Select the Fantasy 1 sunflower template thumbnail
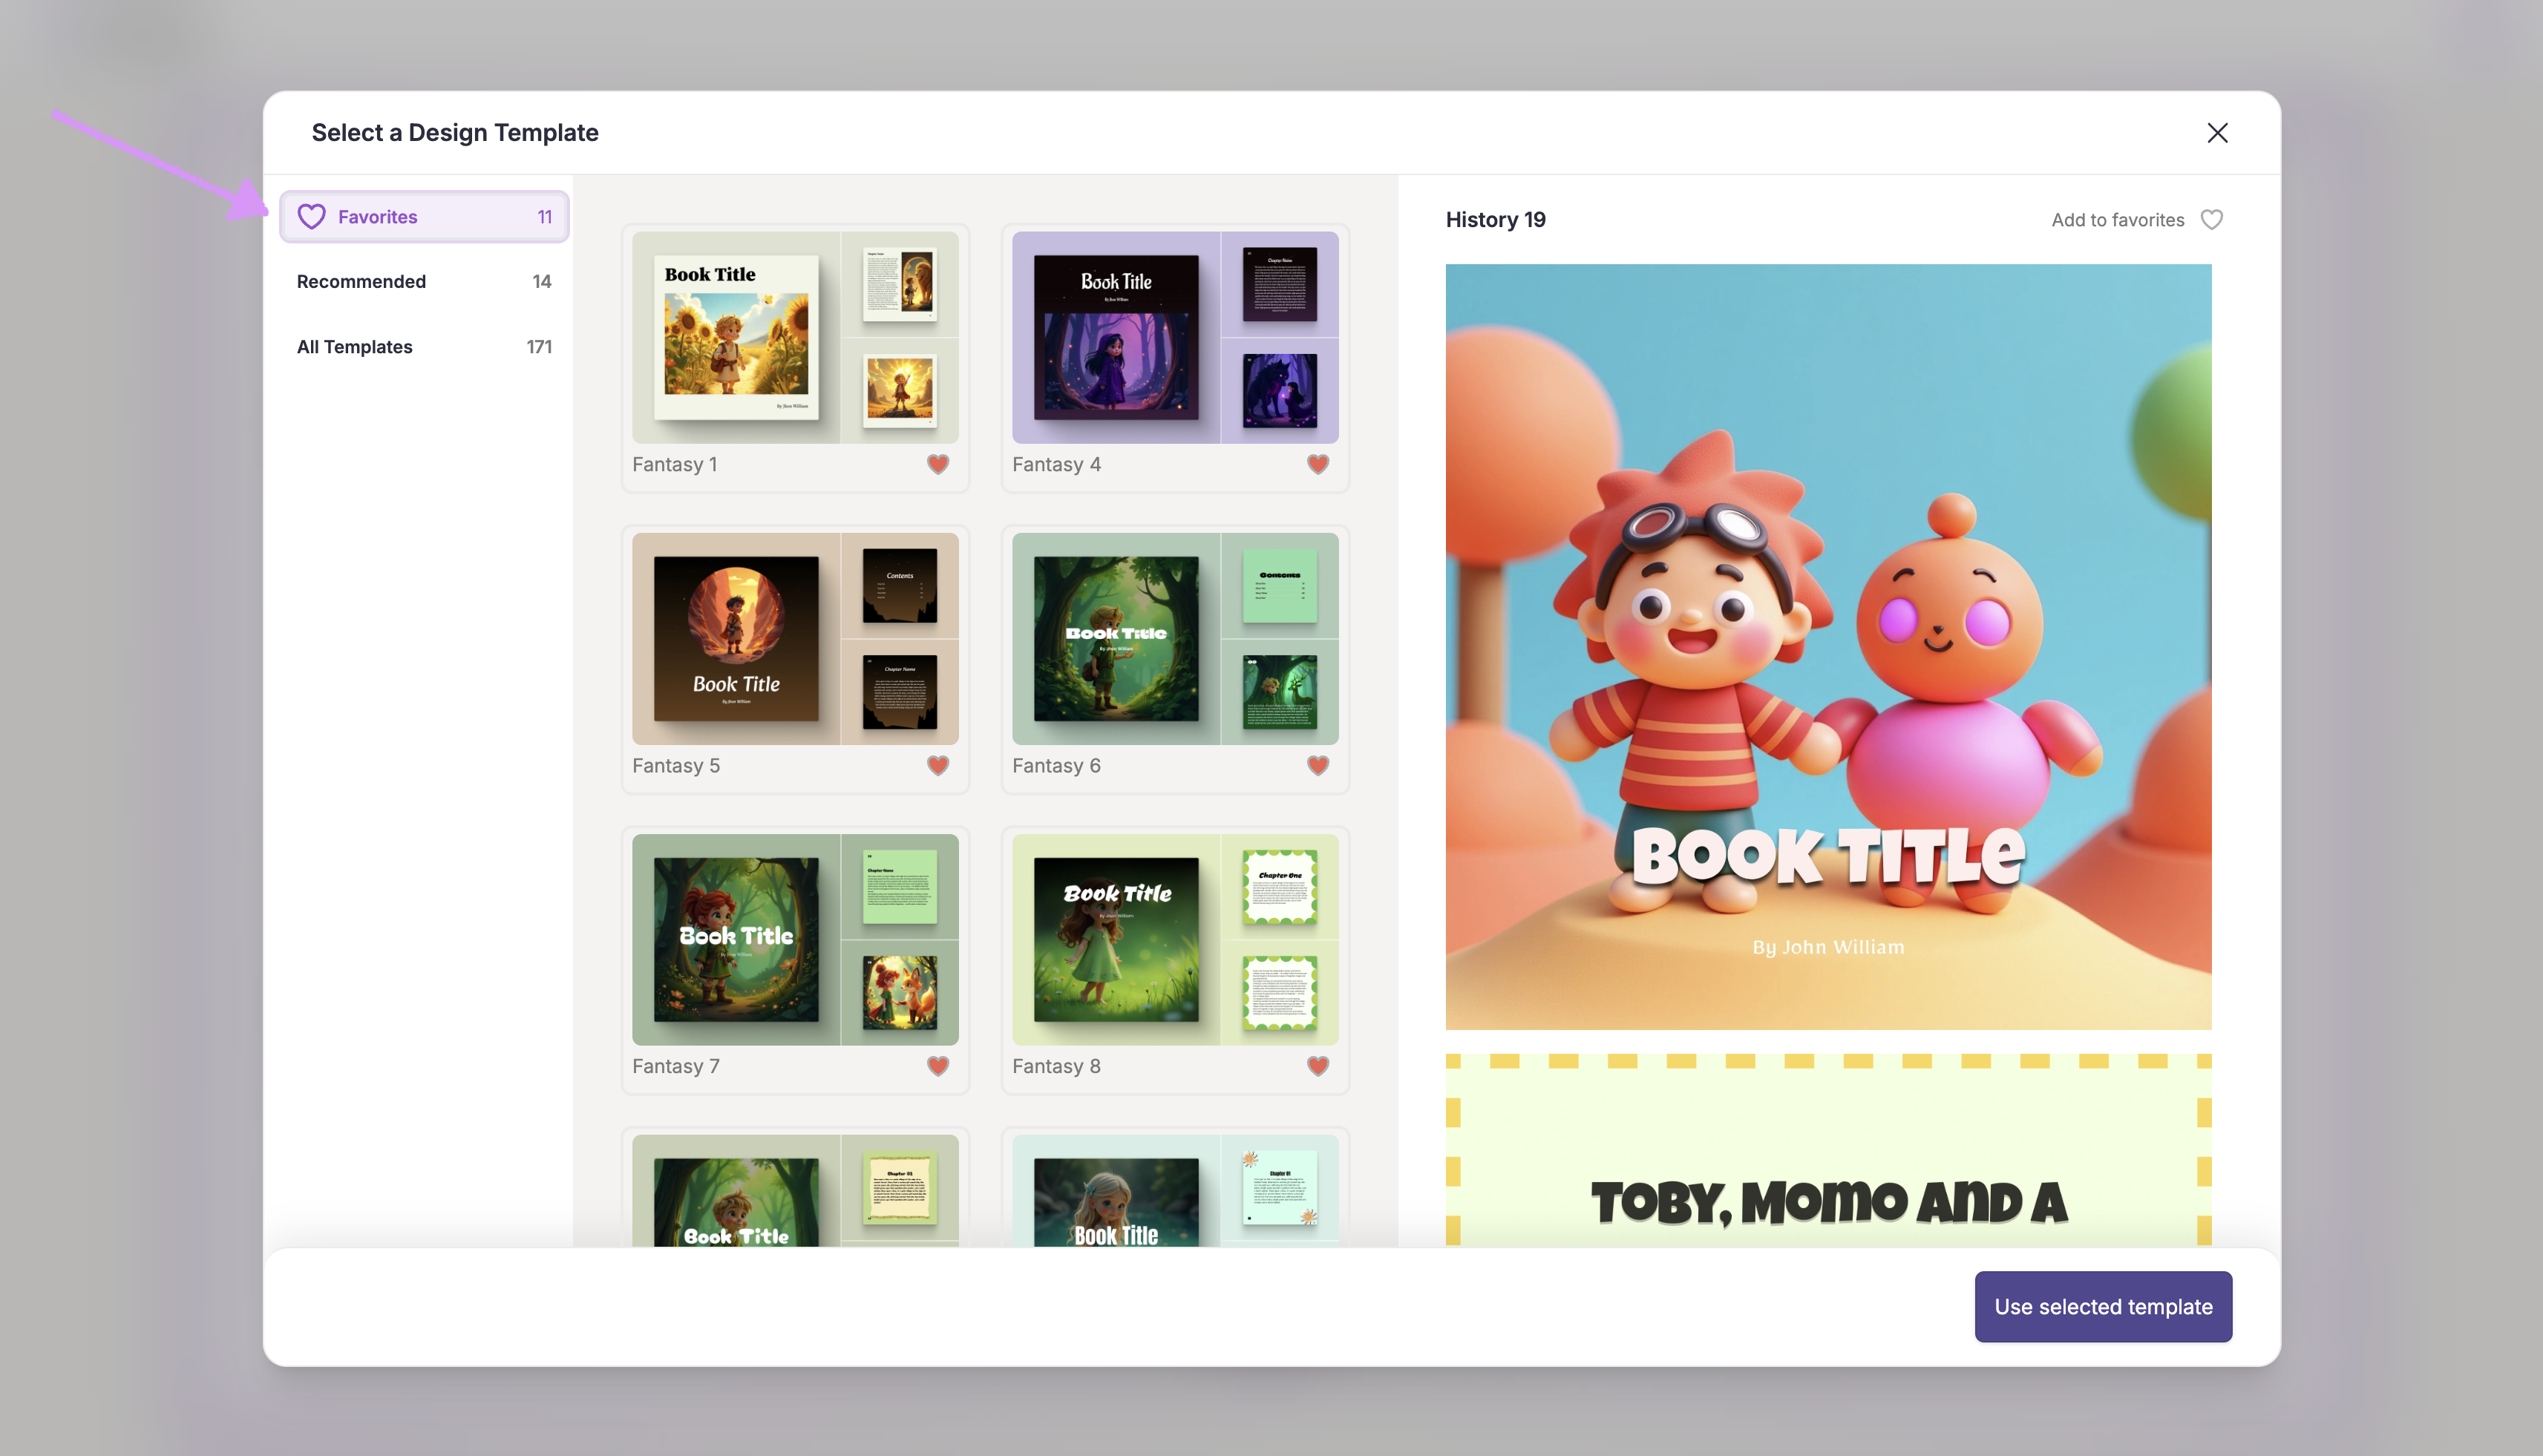 click(794, 338)
